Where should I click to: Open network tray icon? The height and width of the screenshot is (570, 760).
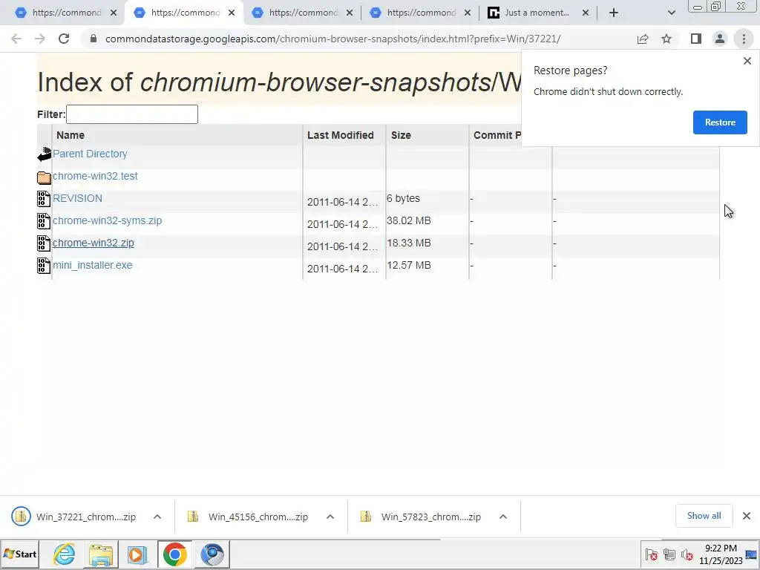tap(669, 554)
